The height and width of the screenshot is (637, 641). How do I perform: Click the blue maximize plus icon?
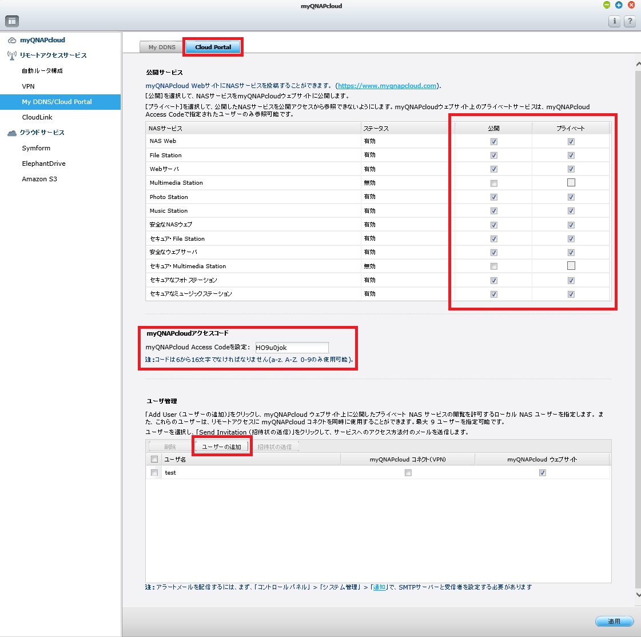pyautogui.click(x=619, y=5)
